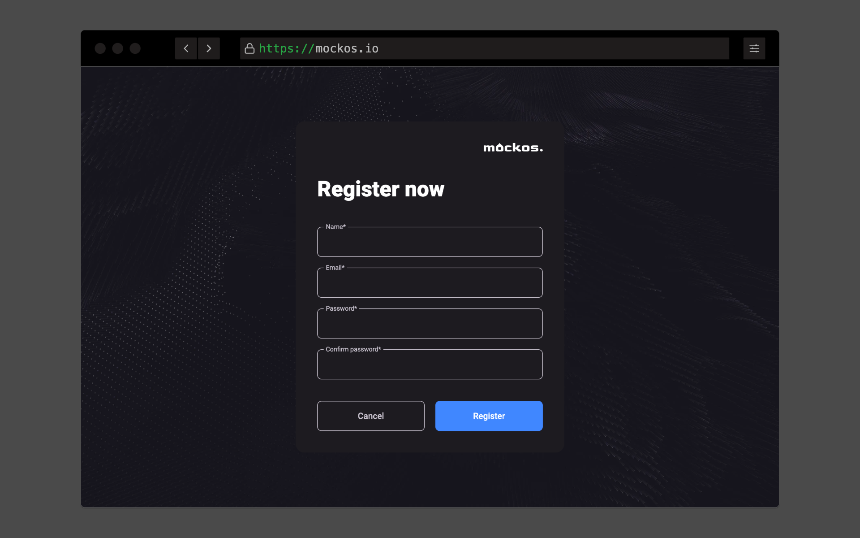Go back with the left arrow button

186,48
